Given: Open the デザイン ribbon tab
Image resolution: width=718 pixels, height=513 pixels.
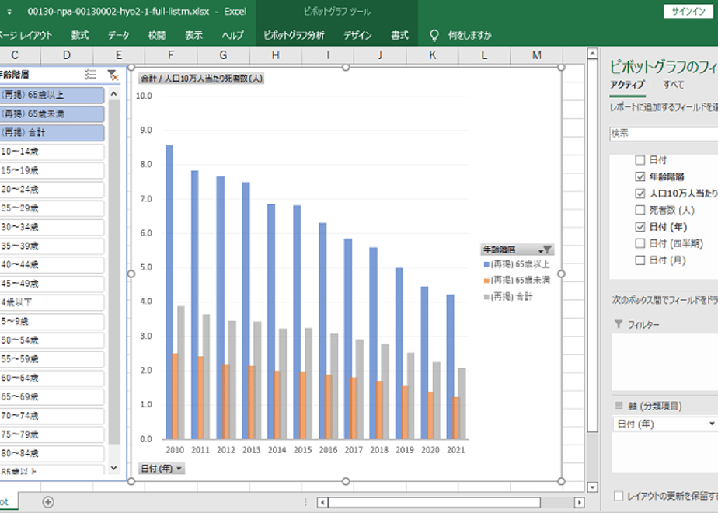Looking at the screenshot, I should 357,35.
